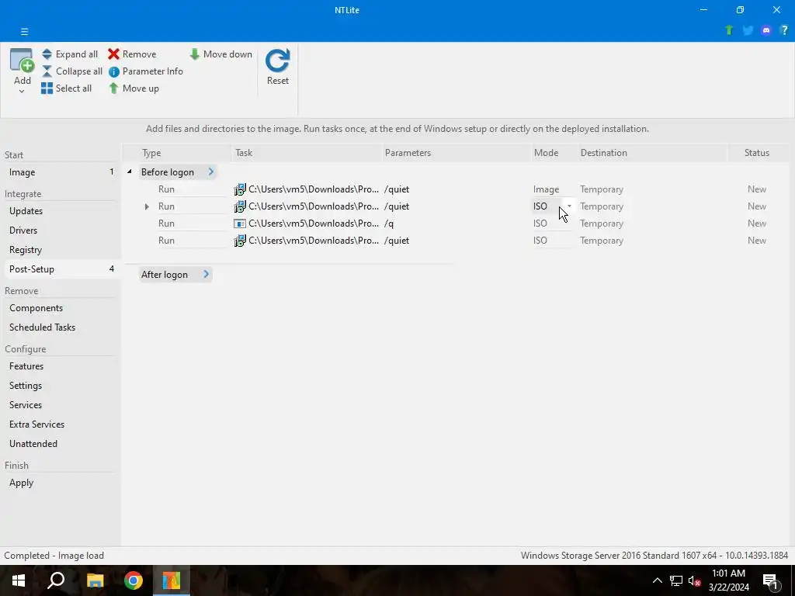Open the Components page
Viewport: 795px width, 596px height.
61,308
